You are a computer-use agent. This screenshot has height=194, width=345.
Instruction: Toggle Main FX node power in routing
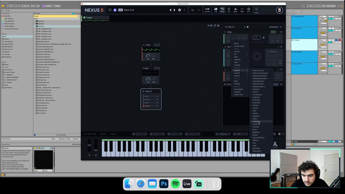(143, 91)
